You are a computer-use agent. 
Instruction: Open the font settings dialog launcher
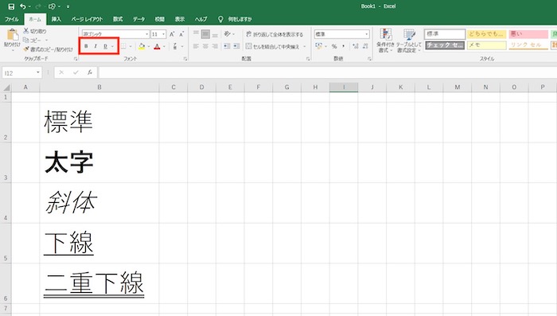185,59
